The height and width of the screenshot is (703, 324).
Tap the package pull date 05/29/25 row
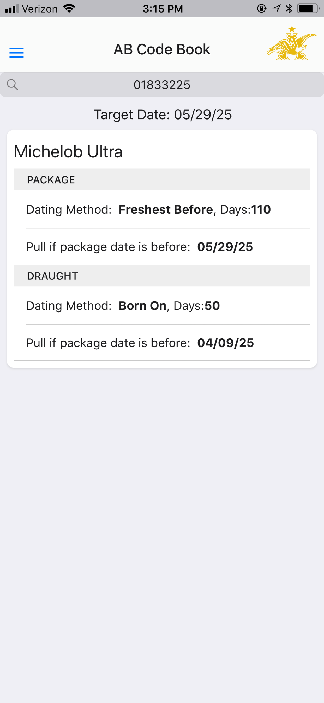[168, 247]
